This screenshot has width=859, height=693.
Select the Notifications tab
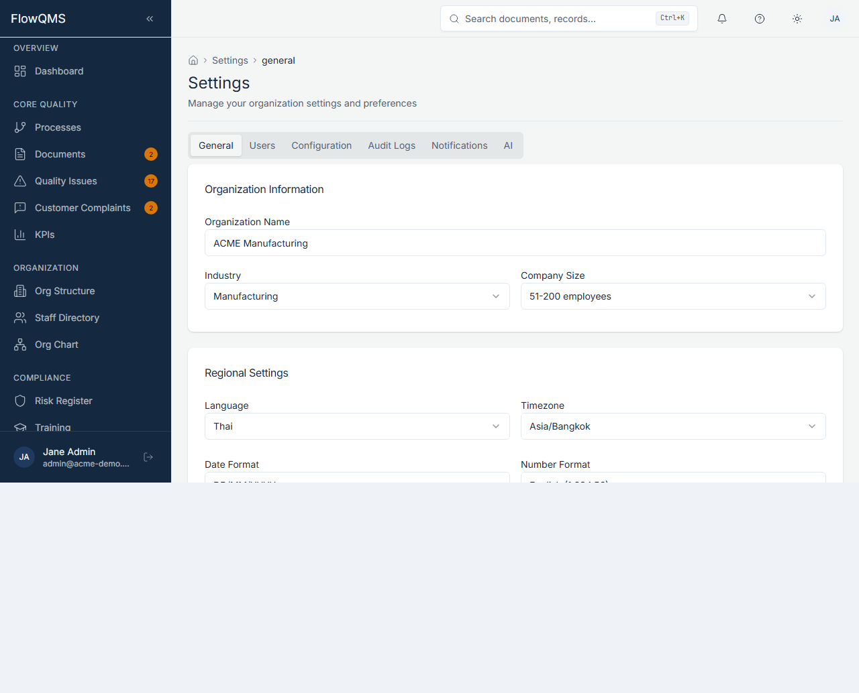[x=459, y=145]
